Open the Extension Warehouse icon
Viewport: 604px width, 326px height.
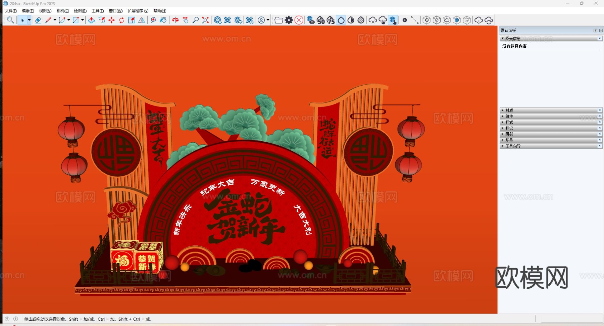(x=228, y=20)
